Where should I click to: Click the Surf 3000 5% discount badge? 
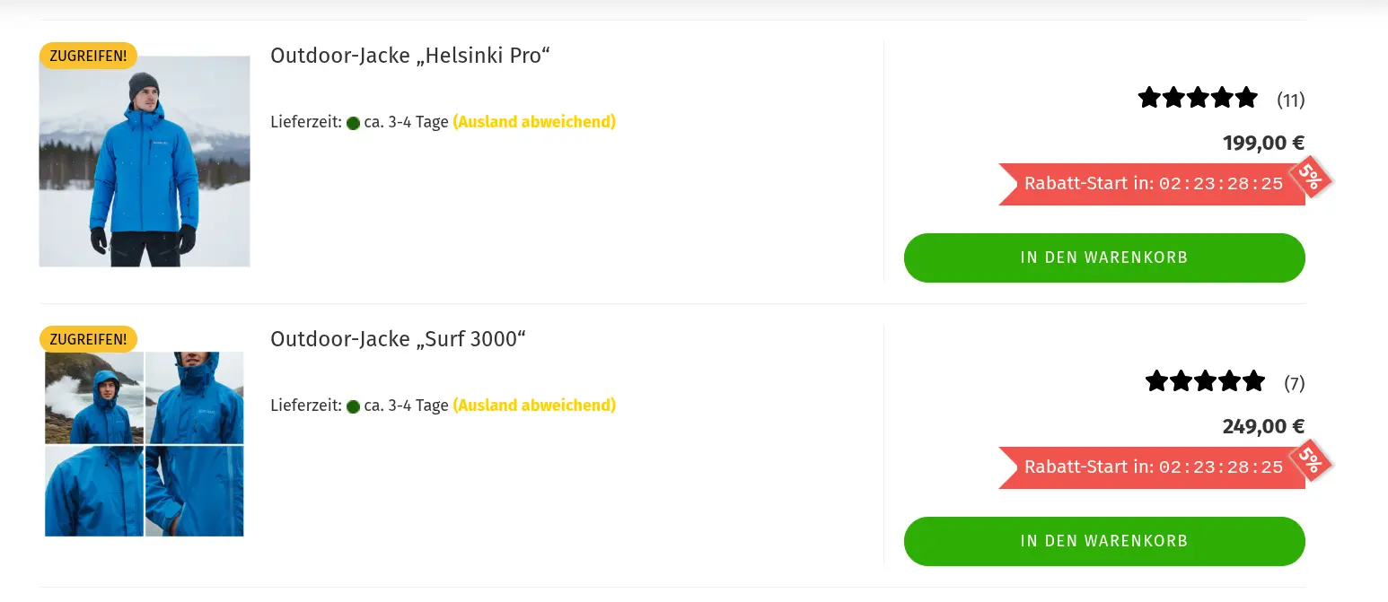pyautogui.click(x=1310, y=460)
